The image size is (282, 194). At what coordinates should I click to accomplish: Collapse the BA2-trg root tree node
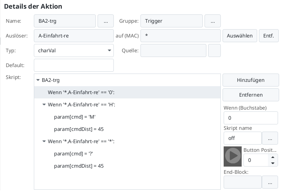coord(38,80)
